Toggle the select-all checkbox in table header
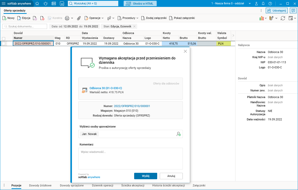The width and height of the screenshot is (298, 190). pyautogui.click(x=4, y=39)
